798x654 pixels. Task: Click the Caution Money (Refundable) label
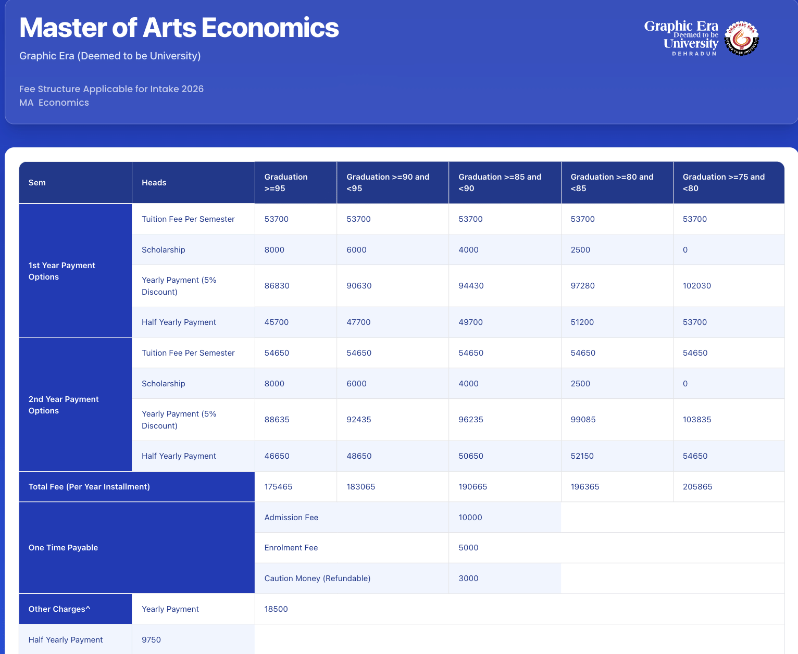[x=317, y=578]
